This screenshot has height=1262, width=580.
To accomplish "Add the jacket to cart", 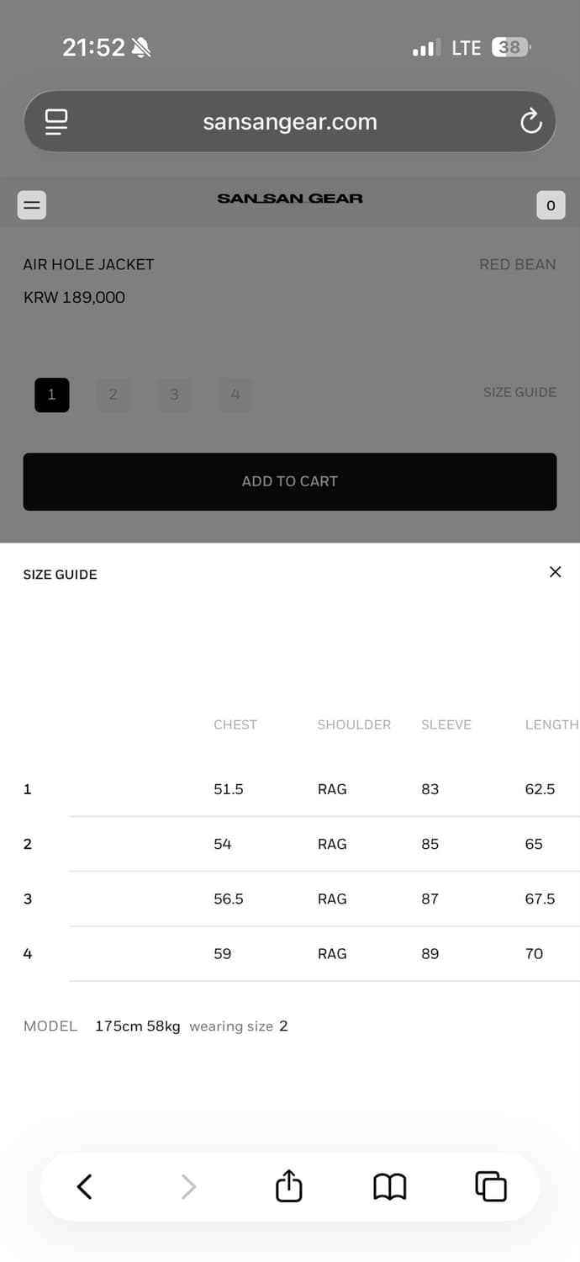I will point(290,481).
